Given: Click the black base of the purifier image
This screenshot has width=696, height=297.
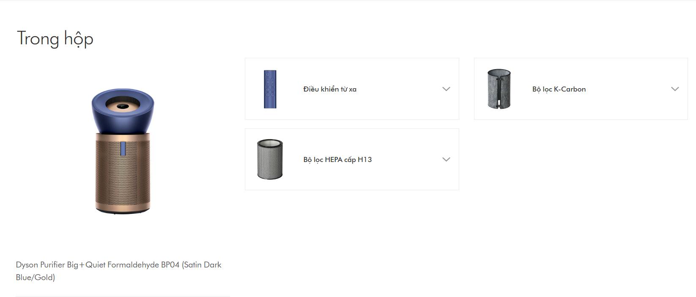Looking at the screenshot, I should tap(123, 212).
